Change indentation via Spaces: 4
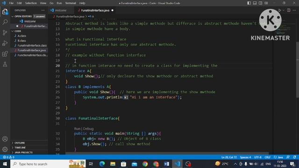 point(245,157)
